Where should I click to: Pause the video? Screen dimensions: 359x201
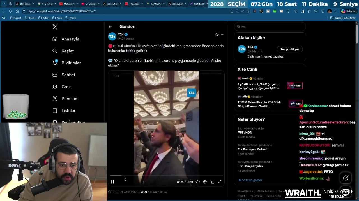click(113, 182)
